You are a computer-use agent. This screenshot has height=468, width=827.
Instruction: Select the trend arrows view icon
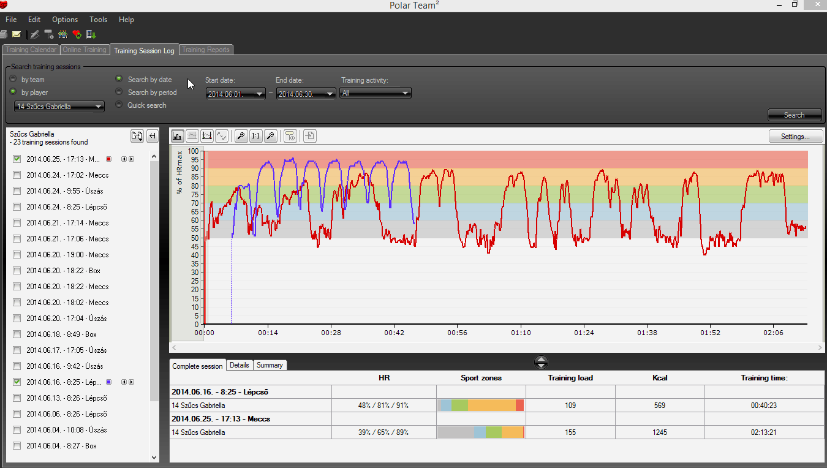(222, 136)
